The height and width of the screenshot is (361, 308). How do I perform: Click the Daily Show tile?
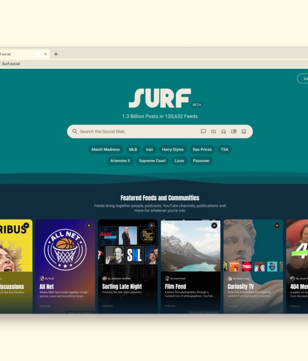point(108,235)
